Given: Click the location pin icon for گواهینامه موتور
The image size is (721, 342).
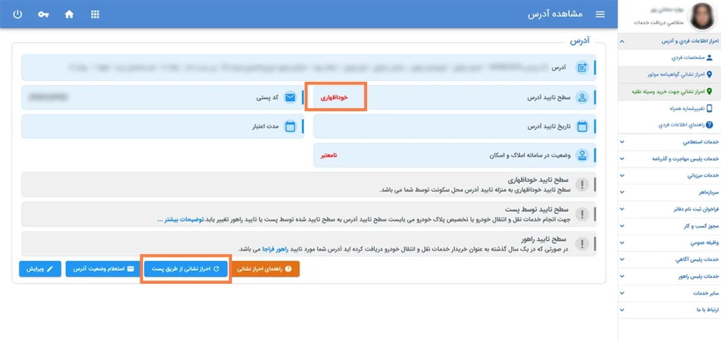Looking at the screenshot, I should [x=709, y=74].
